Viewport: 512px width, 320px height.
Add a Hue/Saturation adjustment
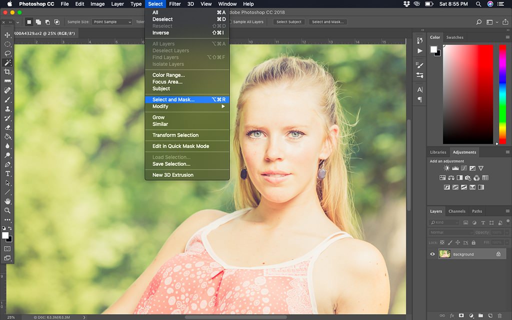point(442,177)
